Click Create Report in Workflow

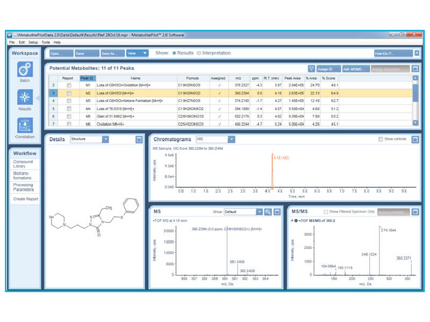(x=25, y=199)
